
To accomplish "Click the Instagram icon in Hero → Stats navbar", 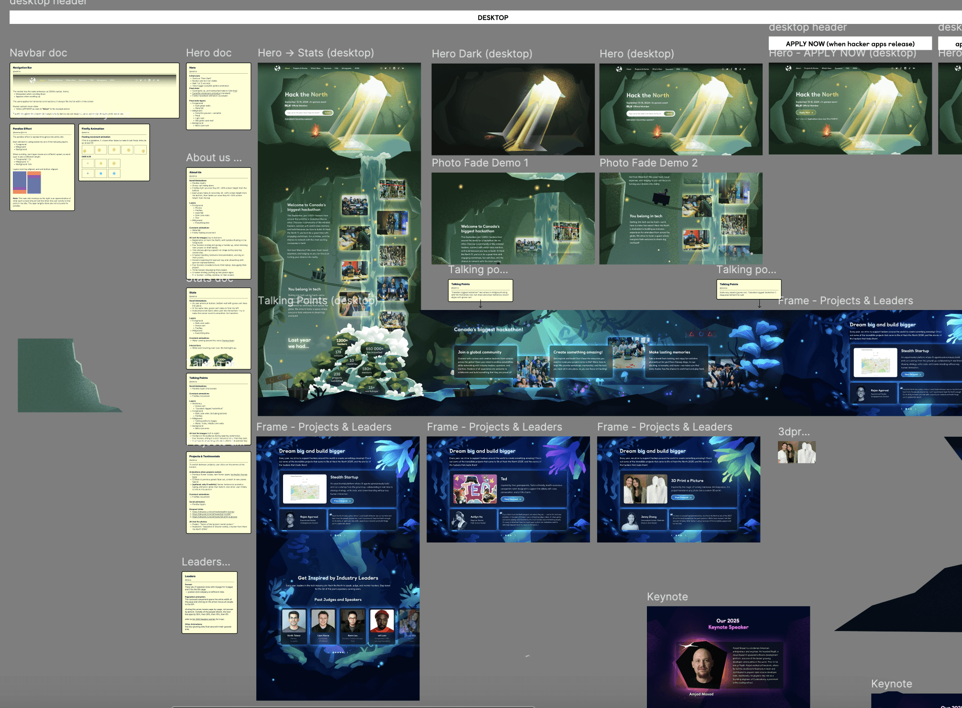I will tap(381, 68).
